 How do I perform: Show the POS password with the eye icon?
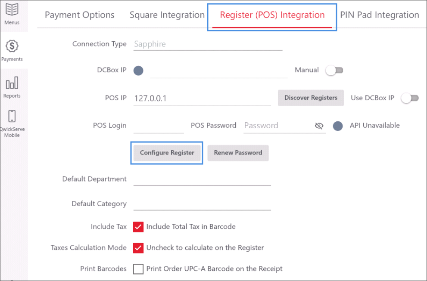(319, 126)
